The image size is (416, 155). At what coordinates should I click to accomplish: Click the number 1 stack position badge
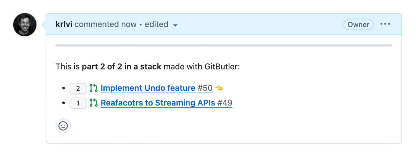click(78, 103)
